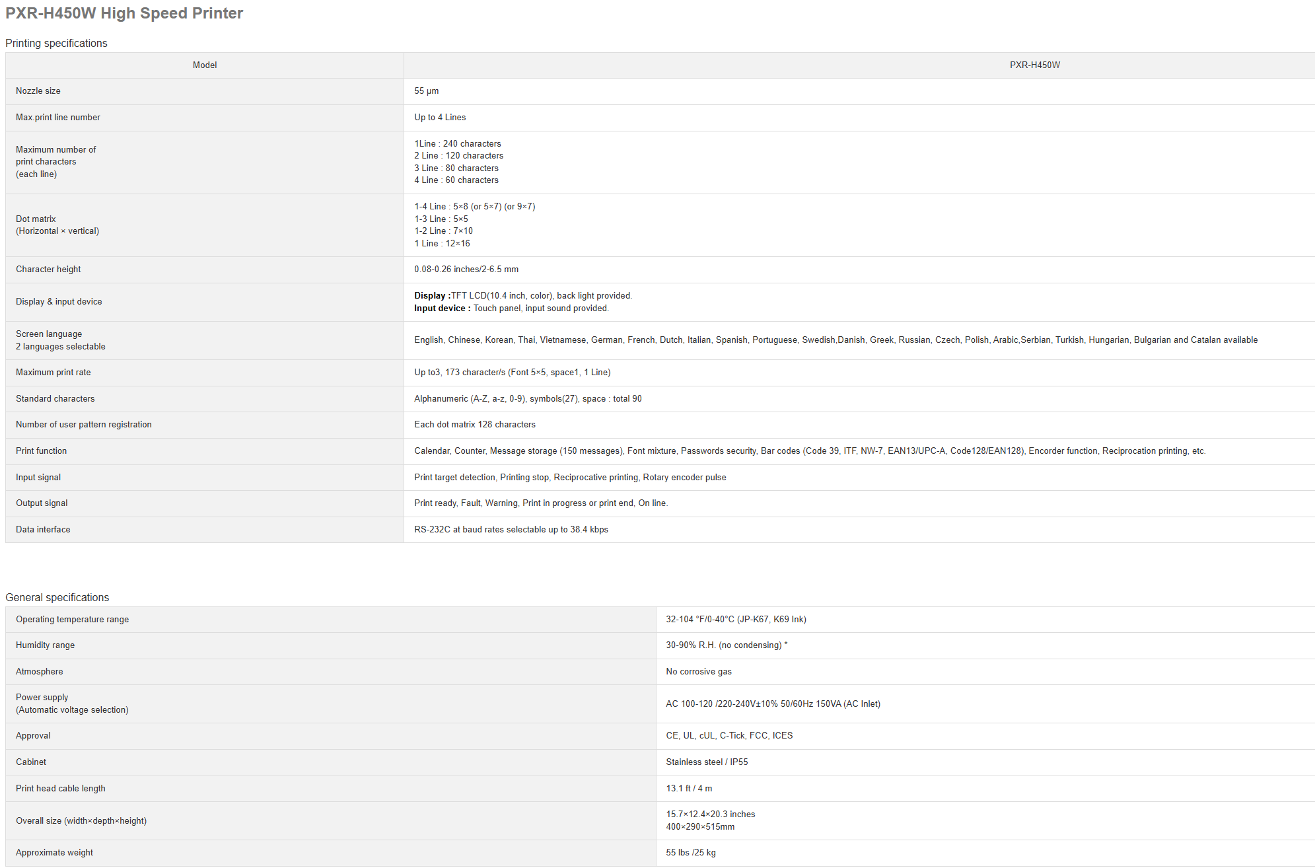Click the Stainless steel / IP55 cabinet value
Viewport: 1315px width, 868px height.
tap(707, 762)
